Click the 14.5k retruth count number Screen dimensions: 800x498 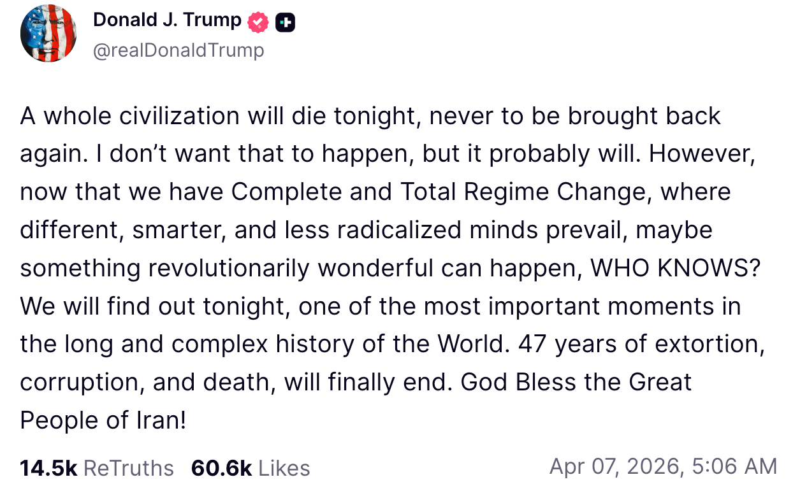(48, 468)
